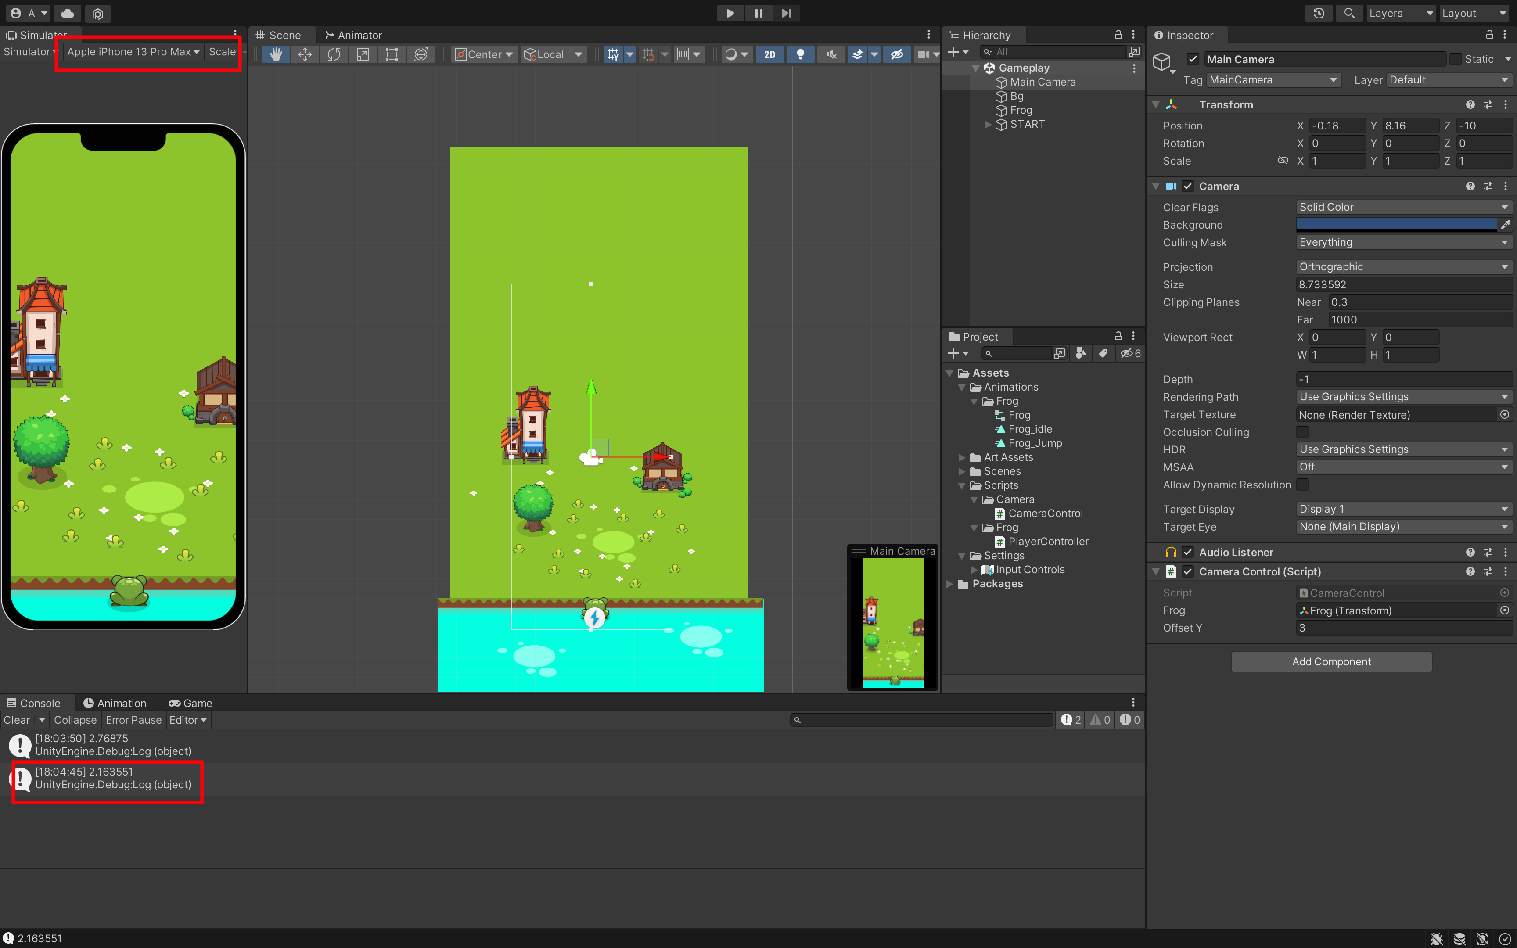Advance one frame with the Step button
Image resolution: width=1517 pixels, height=948 pixels.
pos(786,13)
